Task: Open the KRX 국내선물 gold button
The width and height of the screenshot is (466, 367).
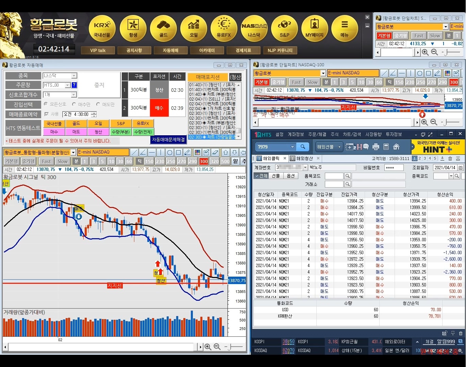Action: 102,29
